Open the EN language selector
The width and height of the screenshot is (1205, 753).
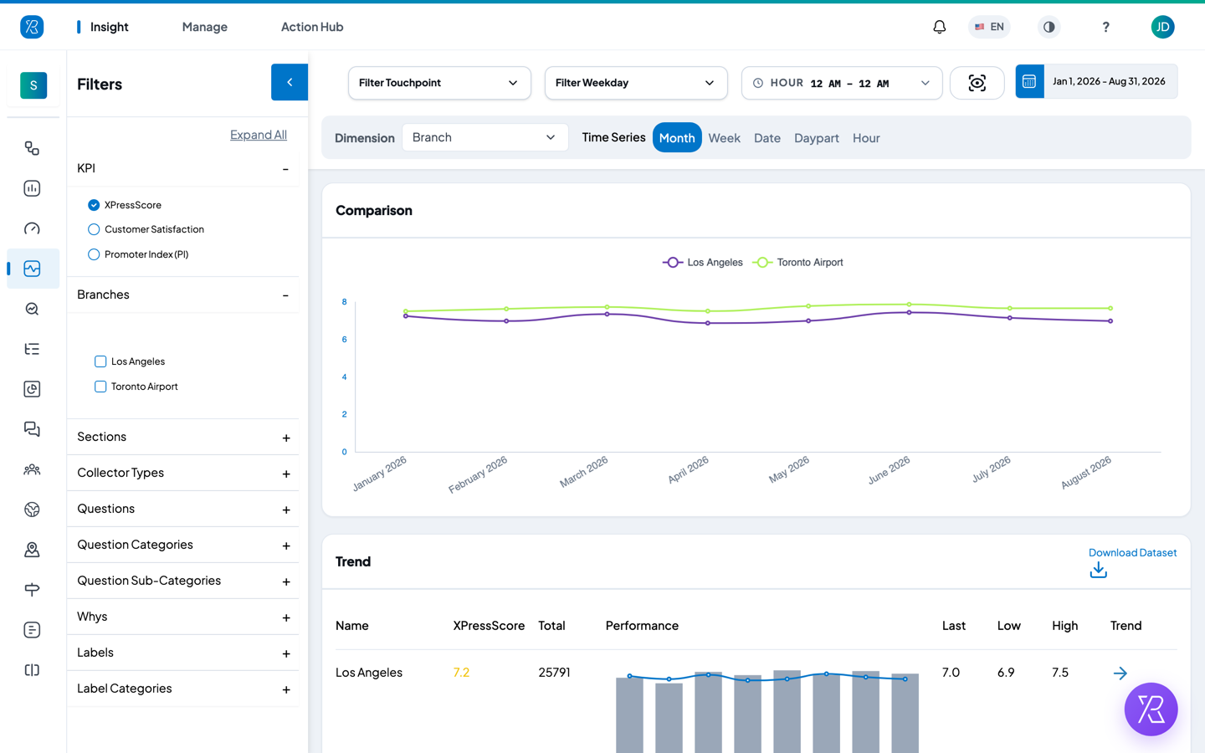(x=989, y=27)
